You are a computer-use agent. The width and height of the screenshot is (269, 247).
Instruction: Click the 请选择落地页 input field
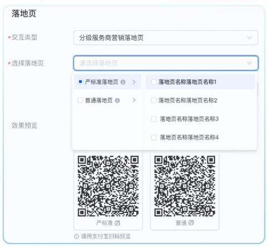tap(166, 63)
